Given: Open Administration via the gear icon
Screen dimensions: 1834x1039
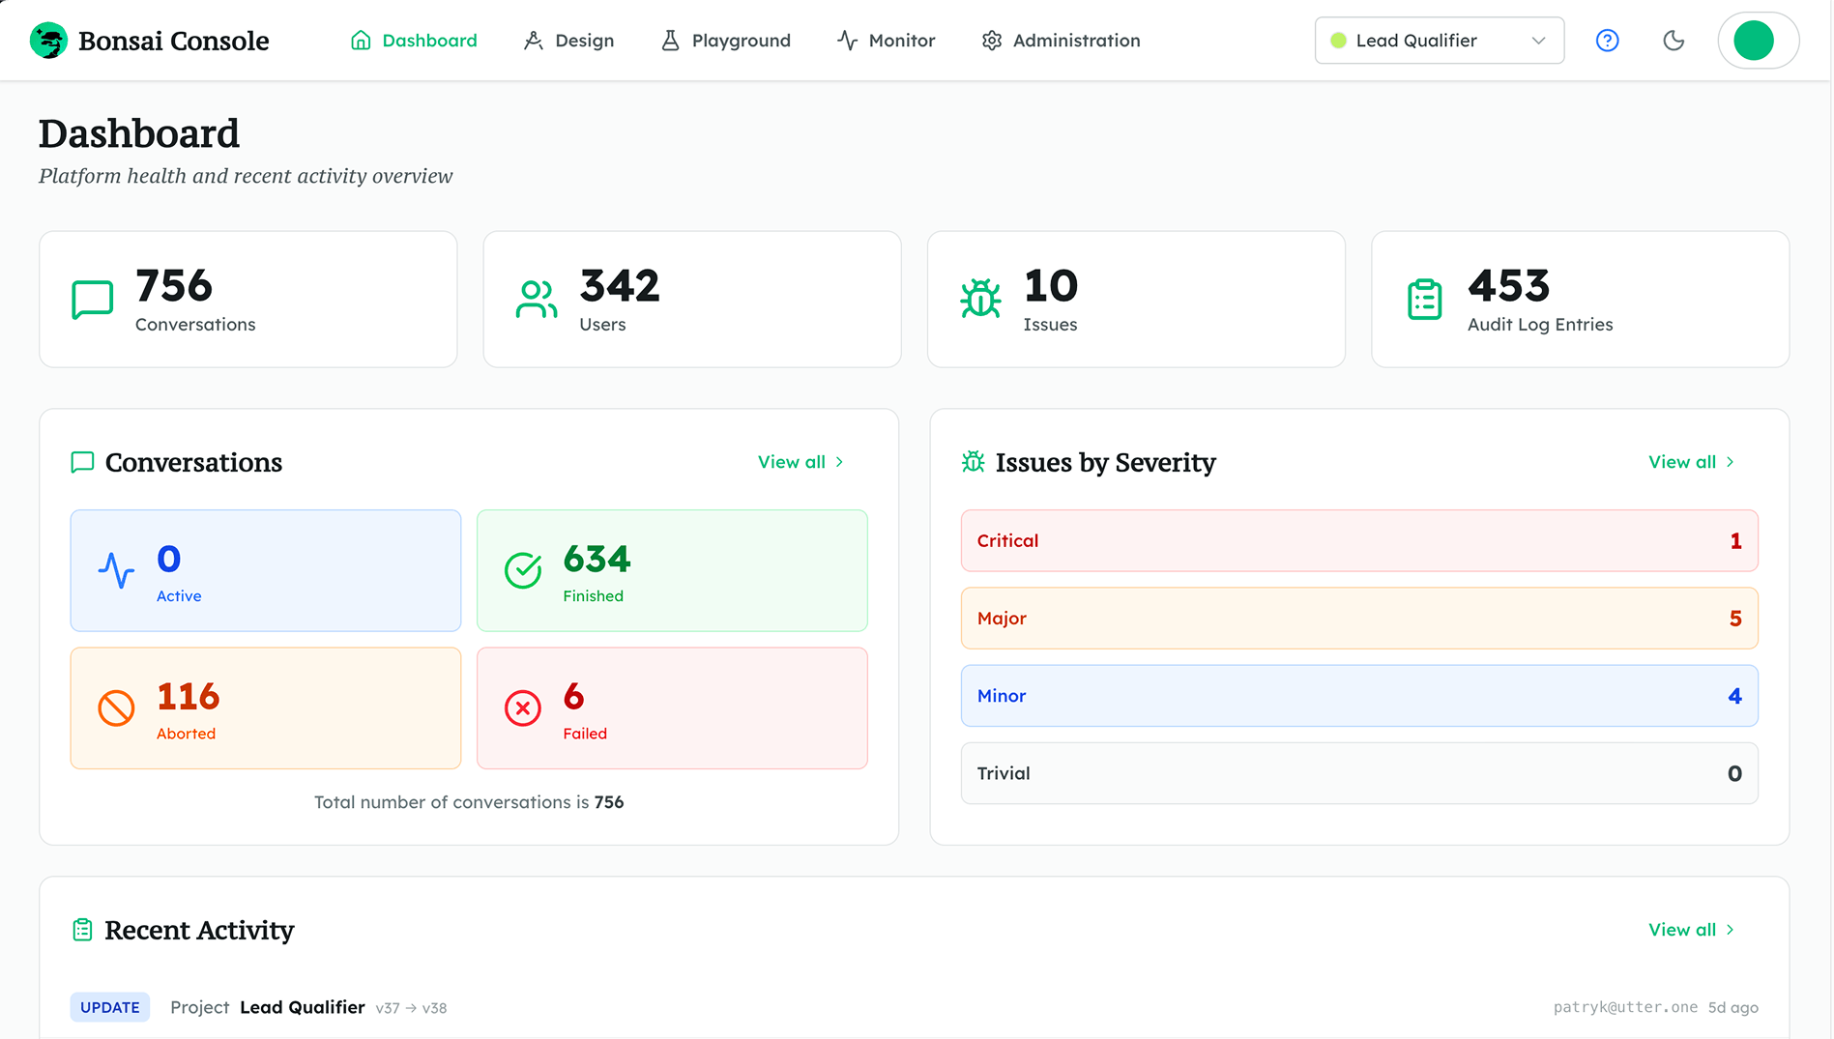Looking at the screenshot, I should [991, 41].
